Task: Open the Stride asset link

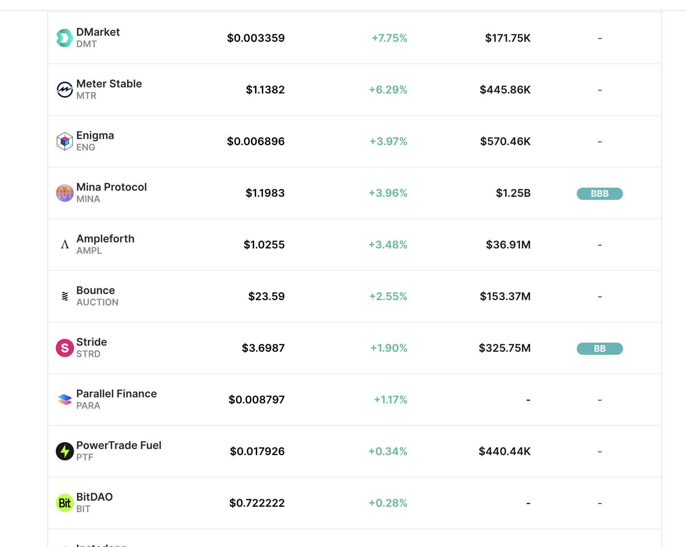Action: coord(91,342)
